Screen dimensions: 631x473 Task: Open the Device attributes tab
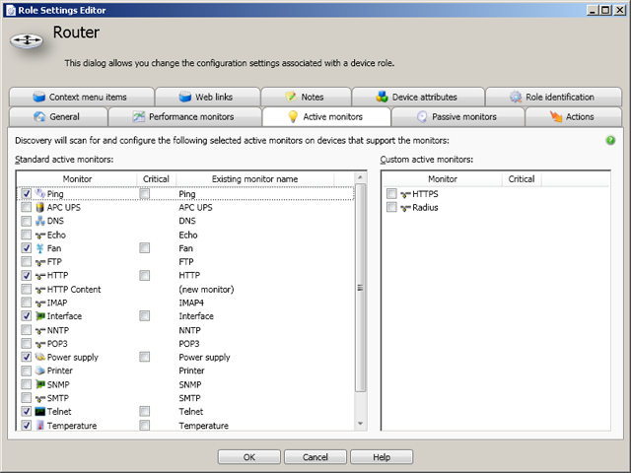tap(416, 97)
